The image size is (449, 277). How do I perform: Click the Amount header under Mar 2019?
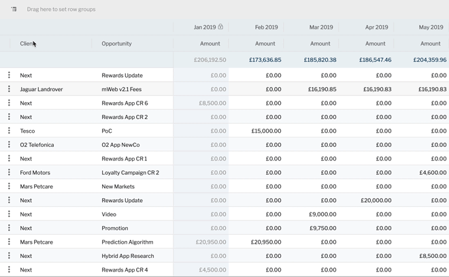(320, 44)
